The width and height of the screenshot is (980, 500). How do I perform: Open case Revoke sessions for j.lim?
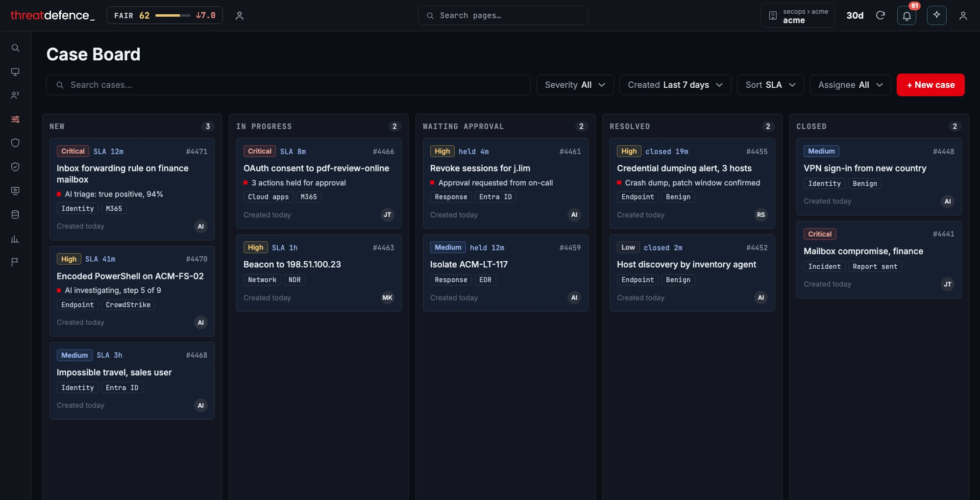coord(505,183)
